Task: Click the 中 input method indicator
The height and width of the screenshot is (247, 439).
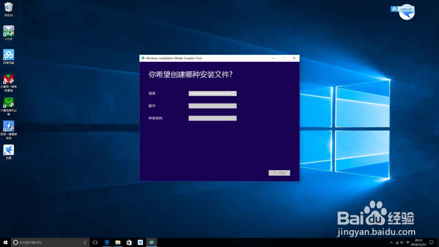Action: 408,243
